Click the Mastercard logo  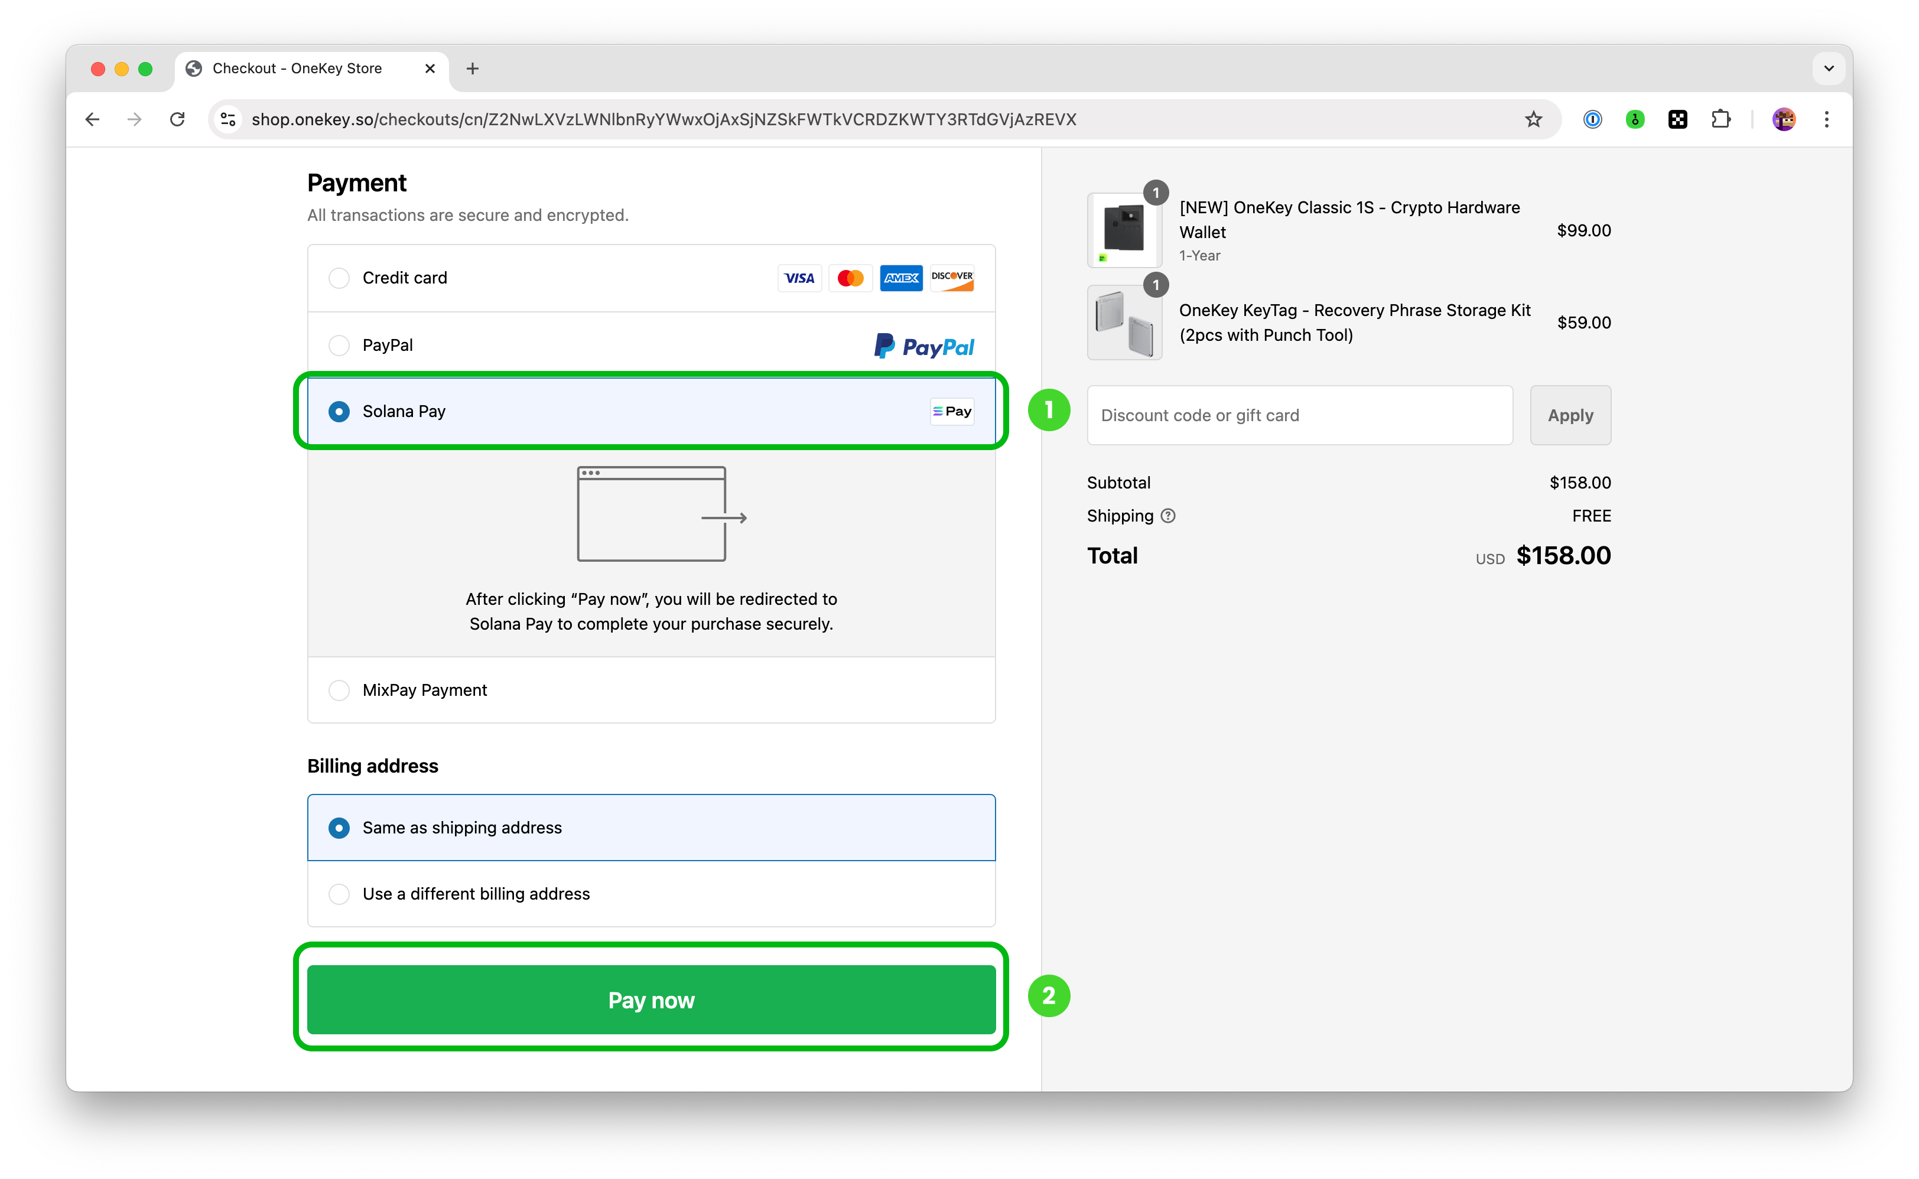pyautogui.click(x=850, y=278)
